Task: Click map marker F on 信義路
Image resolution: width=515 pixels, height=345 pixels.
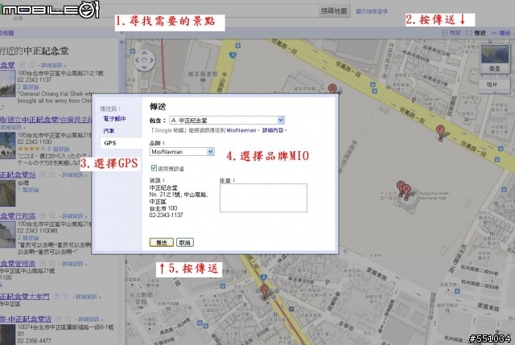Action: click(440, 132)
